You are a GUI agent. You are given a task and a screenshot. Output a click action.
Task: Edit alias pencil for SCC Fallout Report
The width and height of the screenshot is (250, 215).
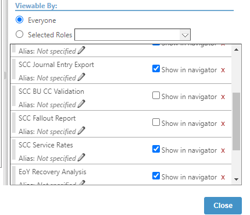81,131
